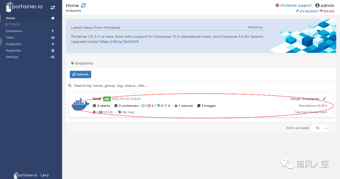Click the search magnifier icon
The height and width of the screenshot is (179, 340).
[70, 86]
